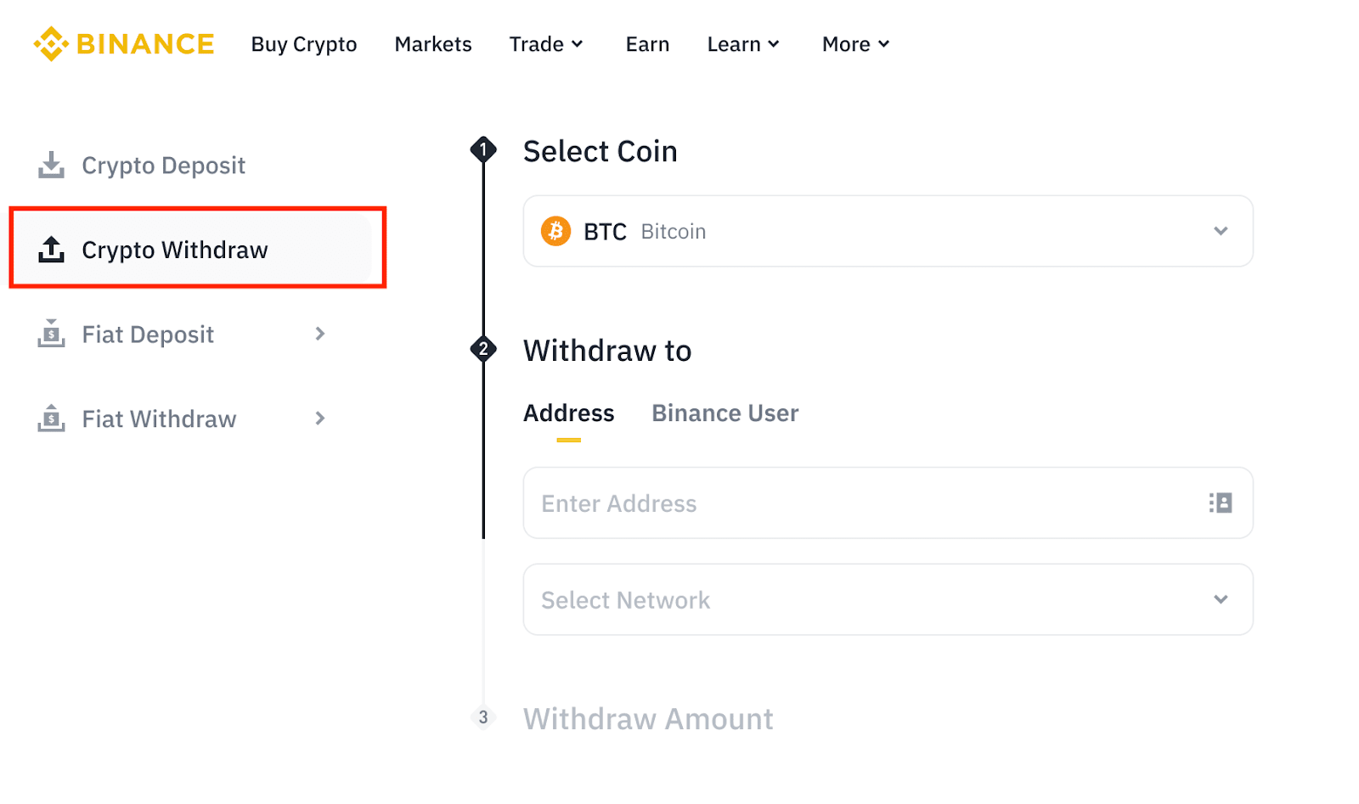1359x804 pixels.
Task: Select the Address tab
Action: pyautogui.click(x=568, y=413)
